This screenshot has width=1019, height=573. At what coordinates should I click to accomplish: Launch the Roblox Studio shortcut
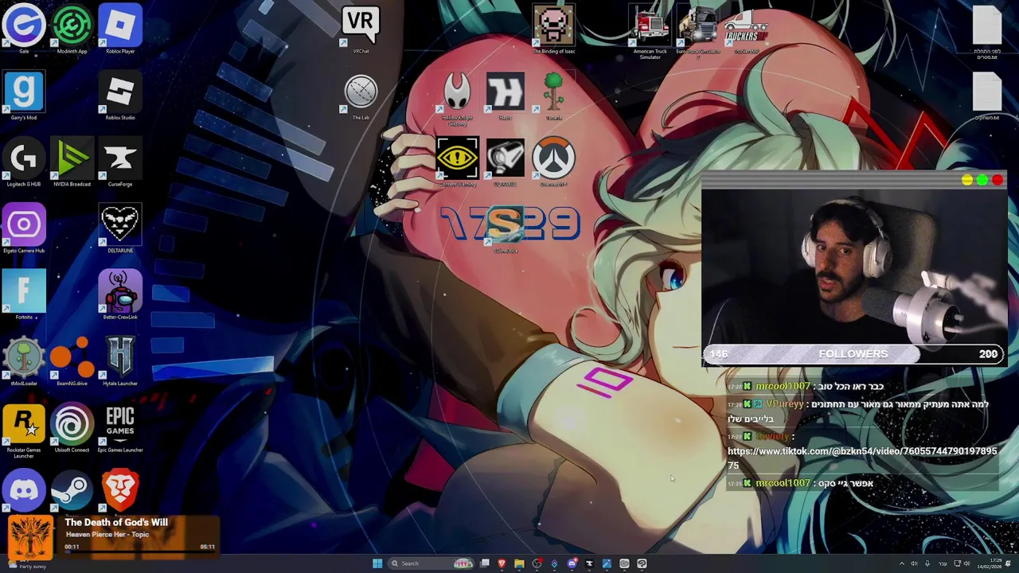tap(120, 95)
